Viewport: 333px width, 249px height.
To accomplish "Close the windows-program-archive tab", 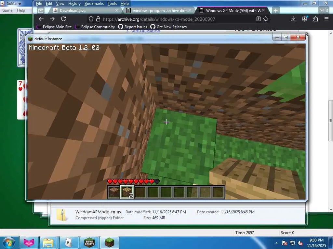I will click(190, 10).
